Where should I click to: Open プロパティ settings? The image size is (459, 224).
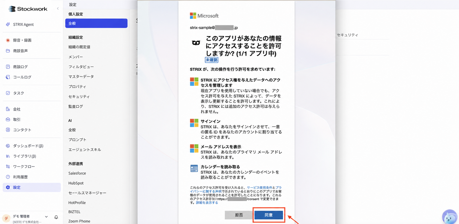pos(77,87)
